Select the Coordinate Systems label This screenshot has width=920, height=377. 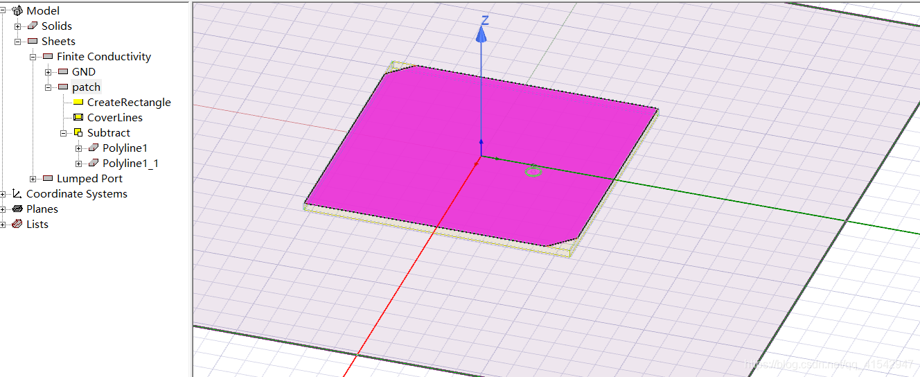(x=77, y=193)
